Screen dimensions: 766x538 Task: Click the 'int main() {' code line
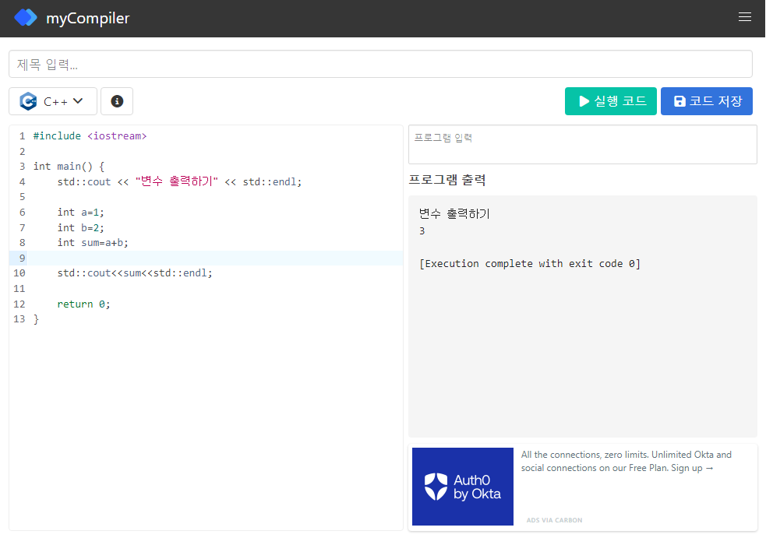pyautogui.click(x=69, y=167)
